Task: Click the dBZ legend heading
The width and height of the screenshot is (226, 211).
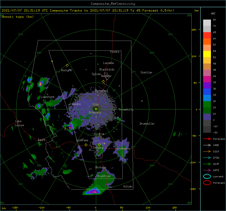Action: (x=213, y=13)
